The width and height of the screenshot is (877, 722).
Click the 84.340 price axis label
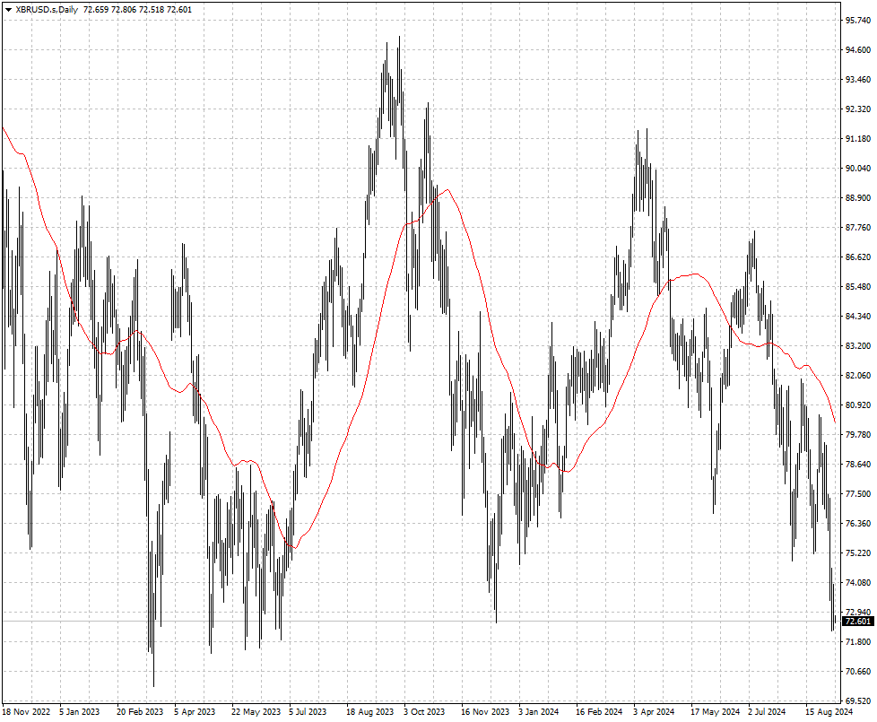pyautogui.click(x=858, y=317)
